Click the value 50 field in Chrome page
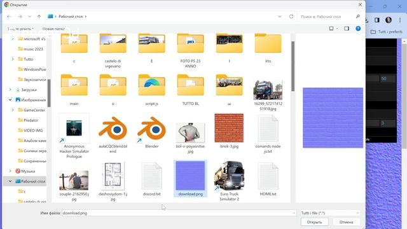Viewport: 407px width, 229px height. 388,79
